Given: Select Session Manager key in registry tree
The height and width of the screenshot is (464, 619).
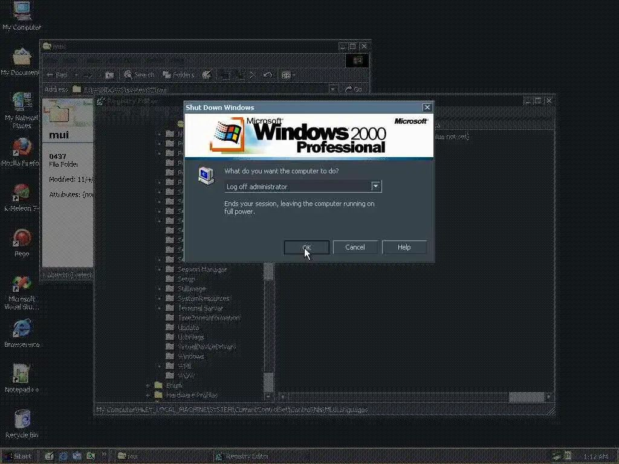Looking at the screenshot, I should coord(202,269).
